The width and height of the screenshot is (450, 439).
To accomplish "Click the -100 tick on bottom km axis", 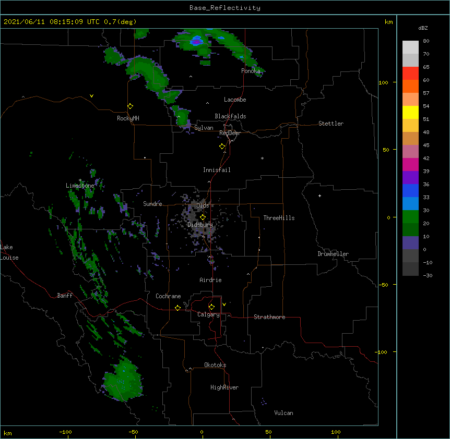I will (x=65, y=432).
